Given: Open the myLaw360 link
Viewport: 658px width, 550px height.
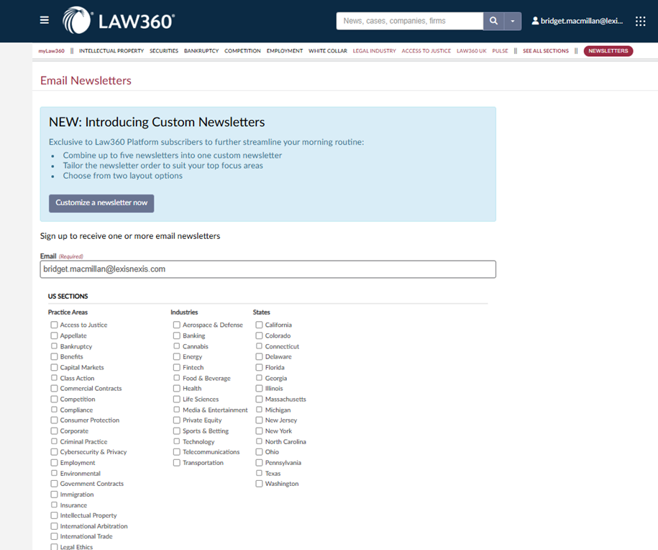Looking at the screenshot, I should coord(51,51).
